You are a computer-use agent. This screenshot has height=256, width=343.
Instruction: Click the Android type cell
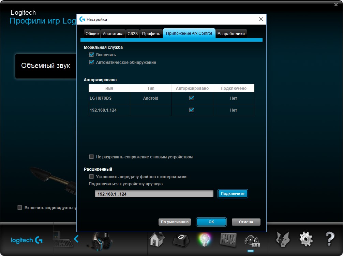click(x=150, y=98)
